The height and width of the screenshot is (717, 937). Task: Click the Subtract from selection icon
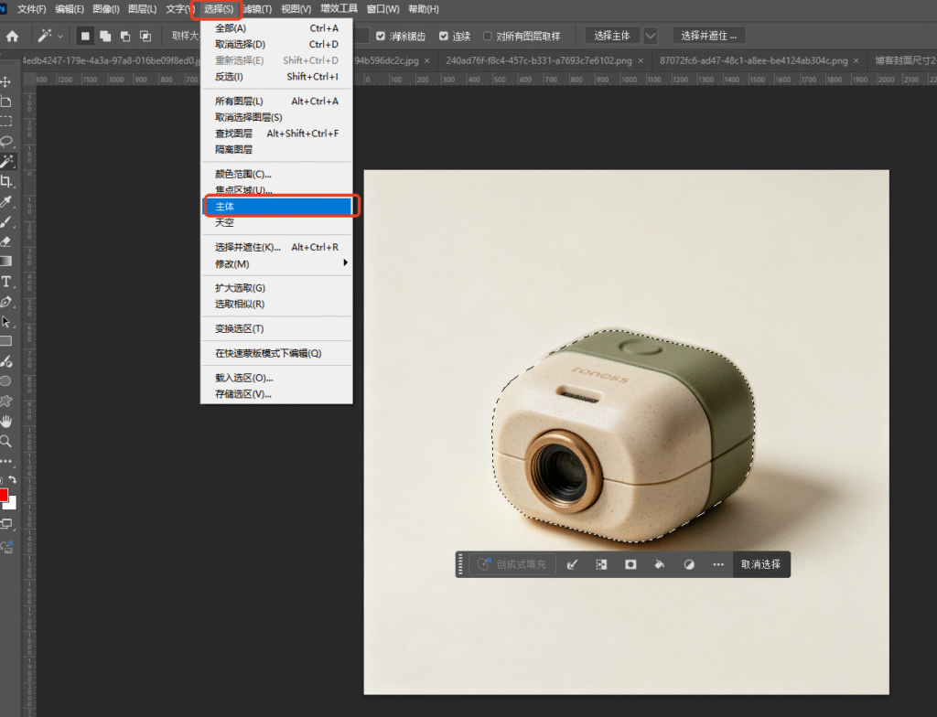point(124,37)
